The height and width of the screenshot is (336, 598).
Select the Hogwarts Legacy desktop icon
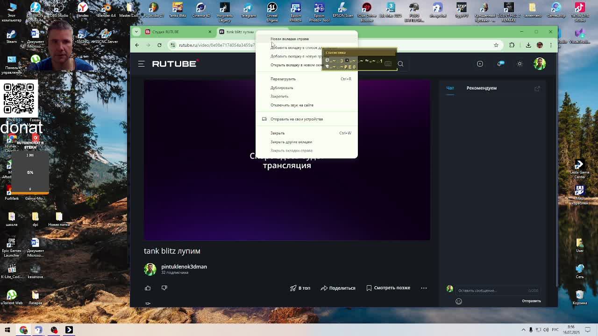tap(224, 12)
